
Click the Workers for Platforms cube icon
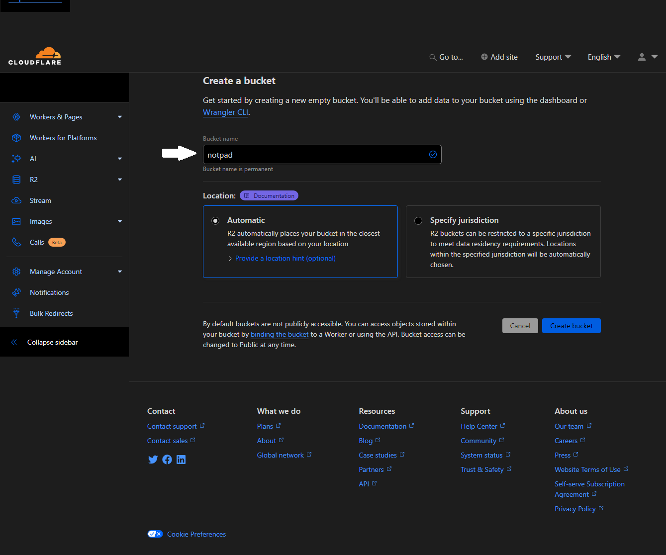coord(16,138)
